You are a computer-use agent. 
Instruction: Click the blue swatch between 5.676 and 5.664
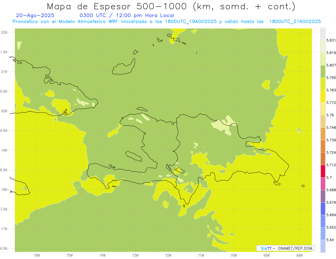pyautogui.click(x=323, y=208)
